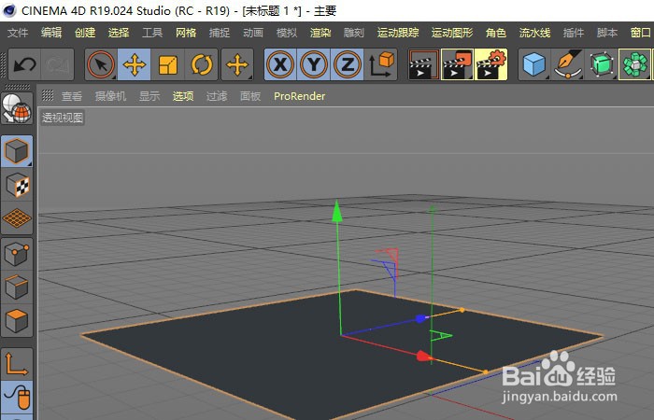Open the 插件 menu

click(x=573, y=33)
